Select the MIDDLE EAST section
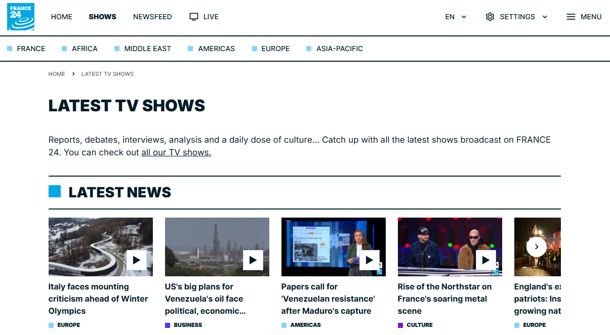This screenshot has width=610, height=335. point(147,49)
